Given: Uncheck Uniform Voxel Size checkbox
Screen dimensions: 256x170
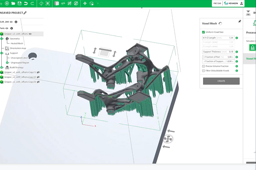Looking at the screenshot, I should 204,32.
